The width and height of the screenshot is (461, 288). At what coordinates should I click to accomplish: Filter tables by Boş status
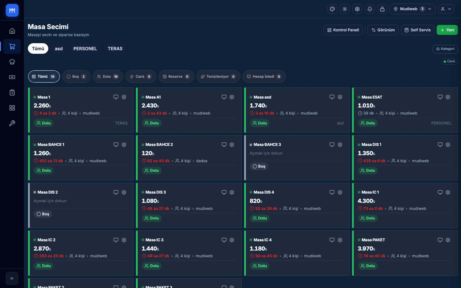coord(76,76)
